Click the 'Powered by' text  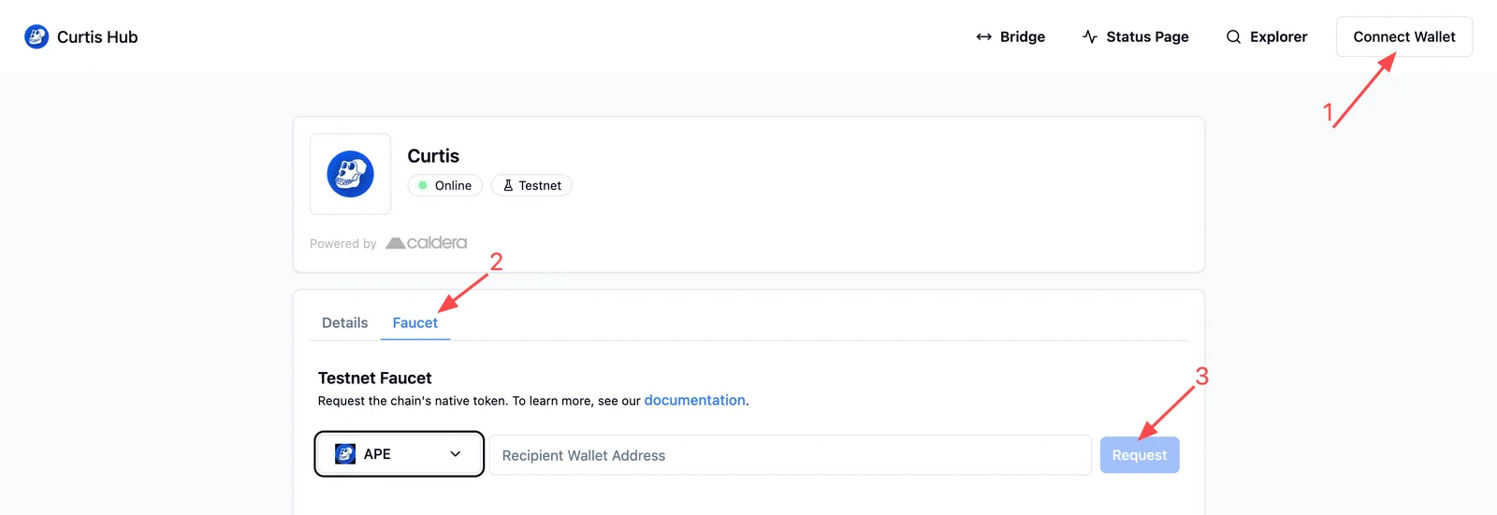pyautogui.click(x=343, y=244)
